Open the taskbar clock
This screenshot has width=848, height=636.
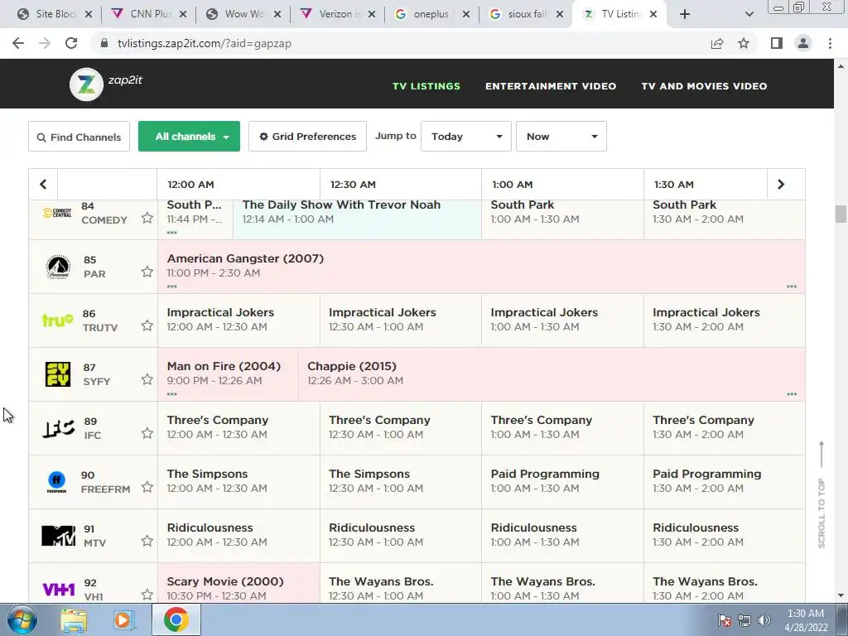pyautogui.click(x=806, y=620)
